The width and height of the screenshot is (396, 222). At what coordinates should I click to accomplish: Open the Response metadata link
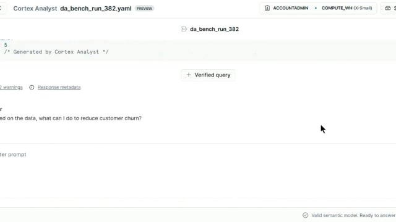59,88
